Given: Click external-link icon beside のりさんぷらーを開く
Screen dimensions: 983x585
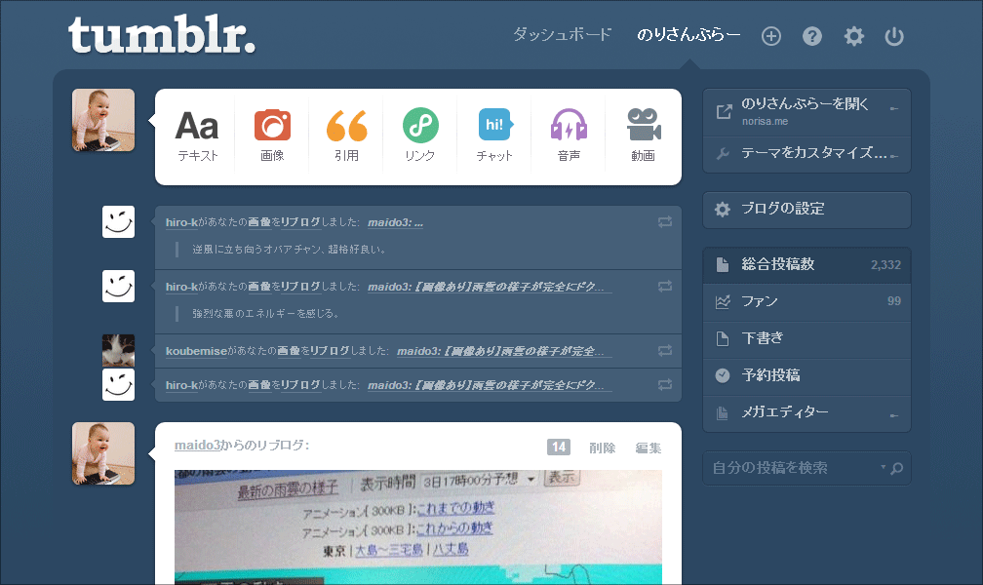Looking at the screenshot, I should 724,112.
